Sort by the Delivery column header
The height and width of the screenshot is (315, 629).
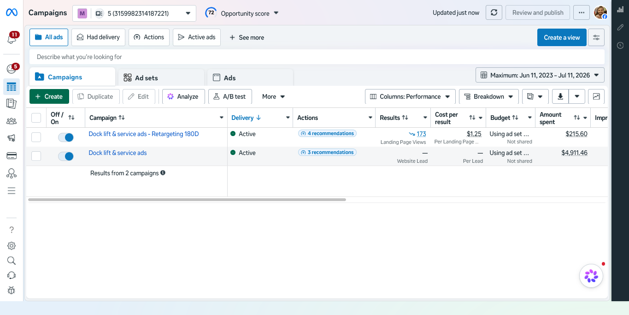pyautogui.click(x=246, y=118)
